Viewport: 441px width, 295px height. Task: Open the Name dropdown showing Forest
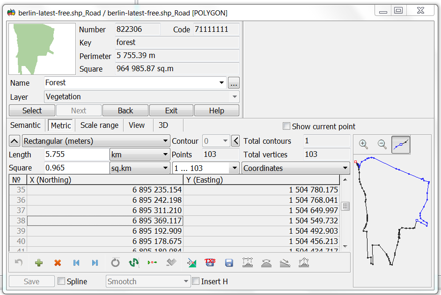click(221, 83)
